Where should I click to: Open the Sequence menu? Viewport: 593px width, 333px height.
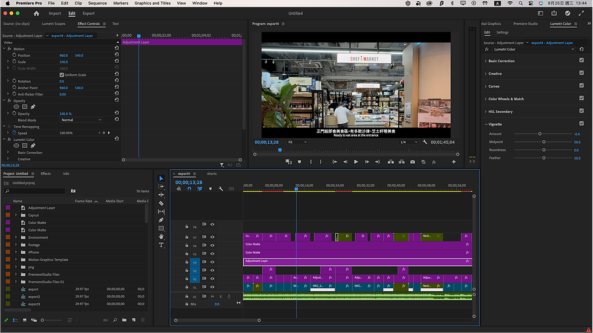(x=97, y=3)
